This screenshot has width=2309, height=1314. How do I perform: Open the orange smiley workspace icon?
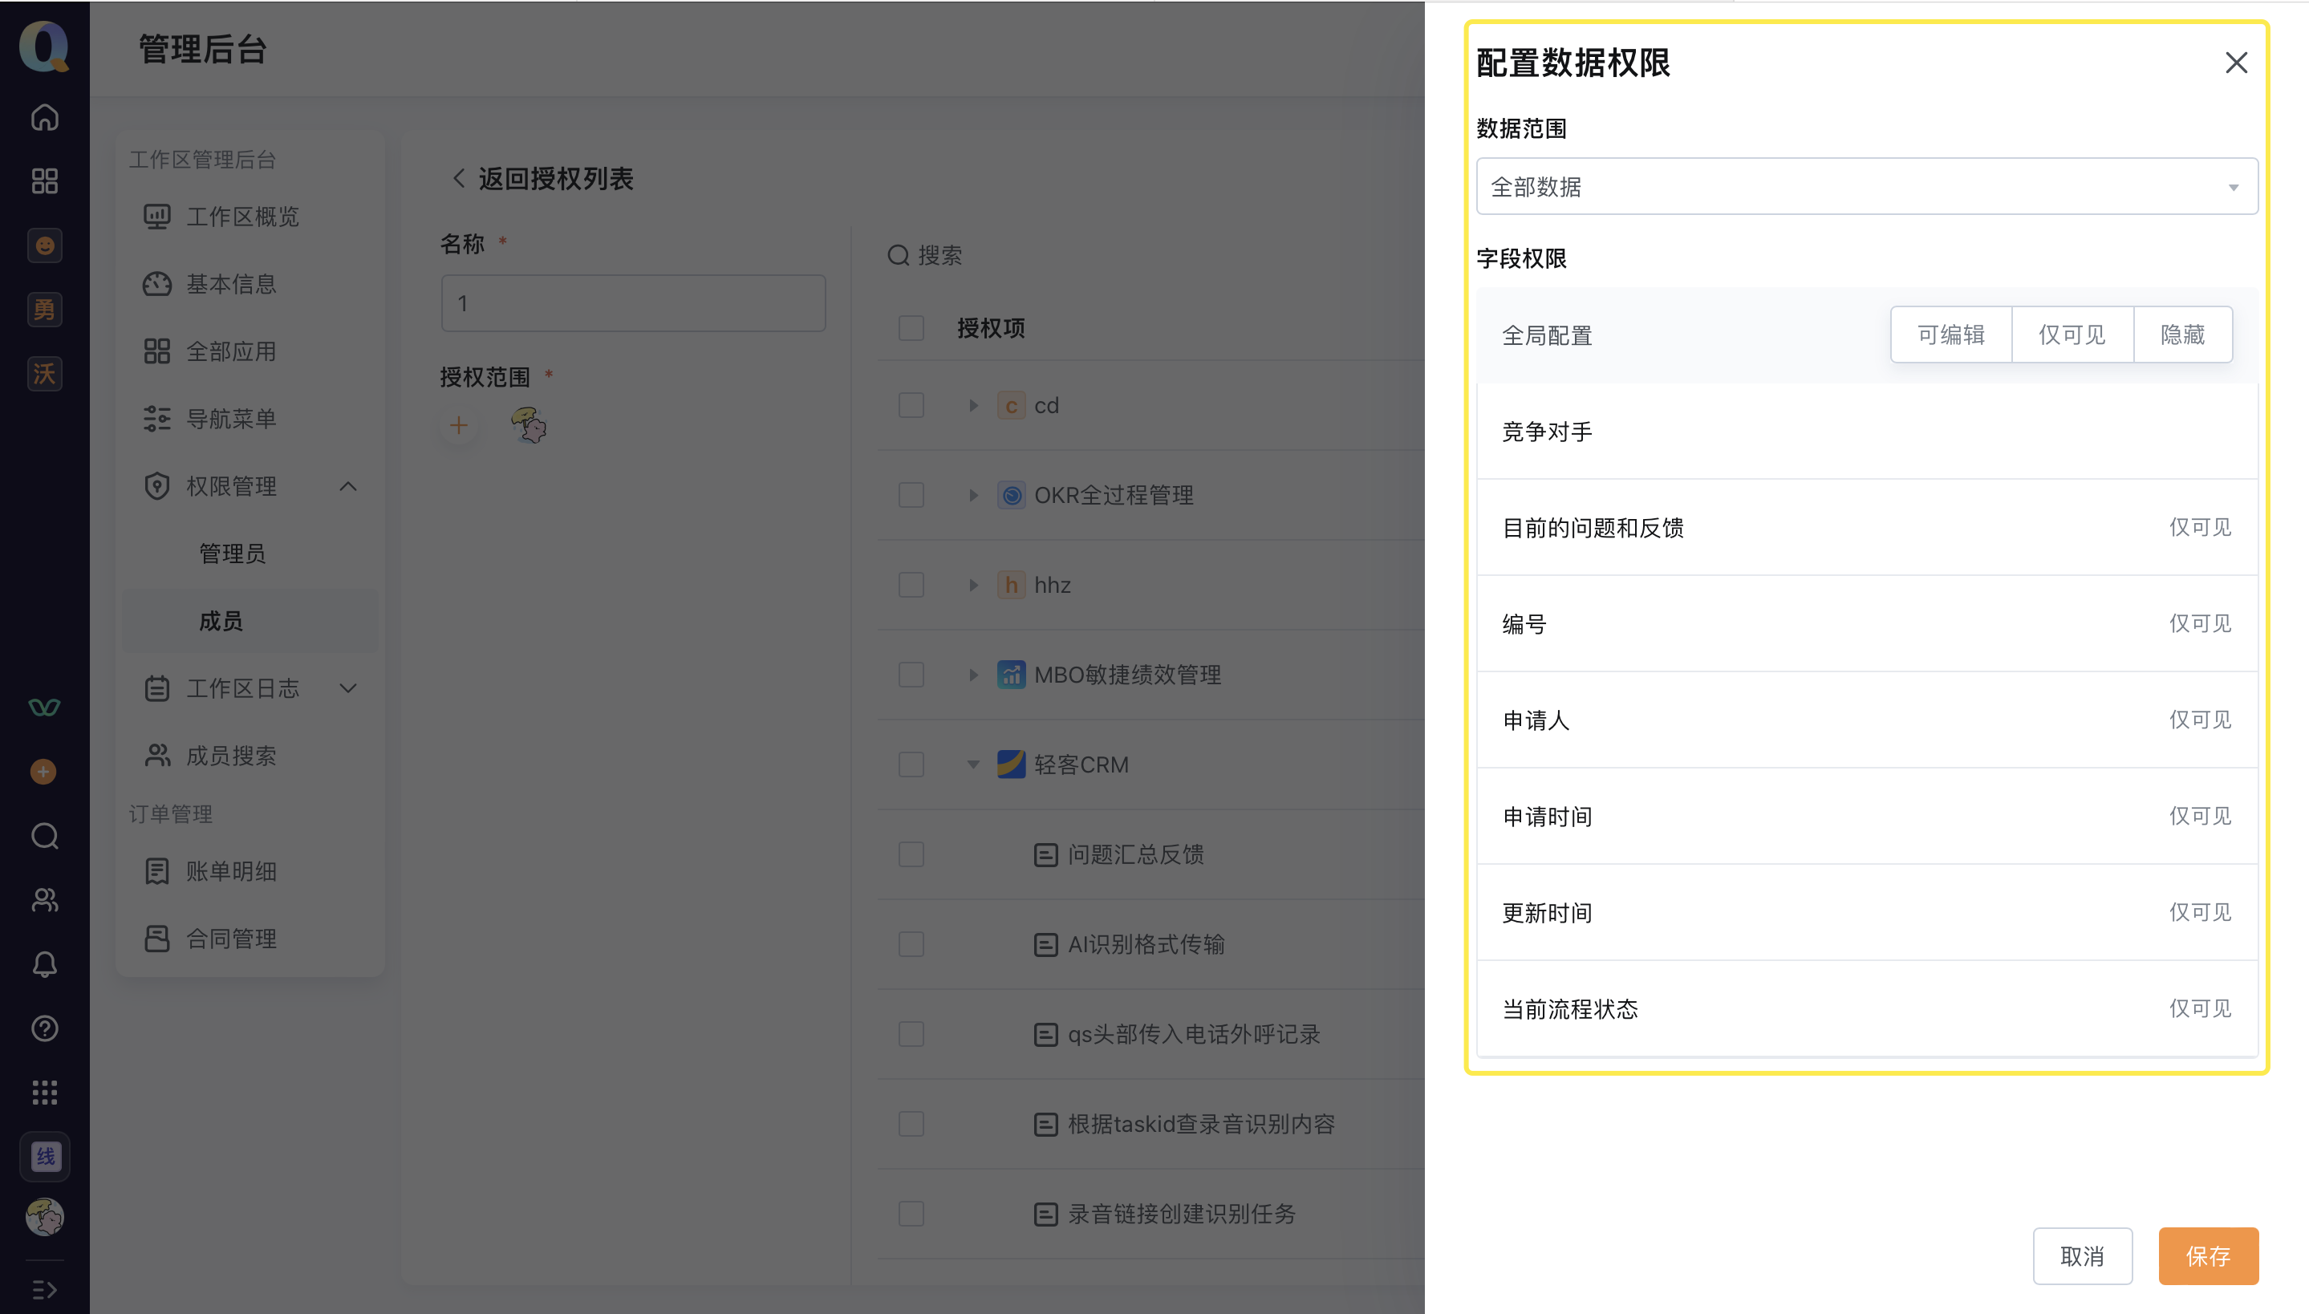(44, 245)
